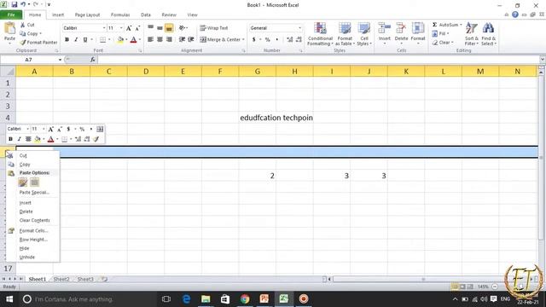The height and width of the screenshot is (307, 546).
Task: Toggle ribbon Align Text Right
Action: 169,40
